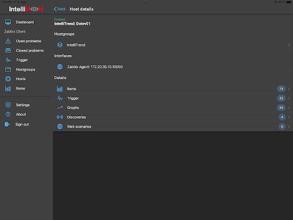The height and width of the screenshot is (220, 293).
Task: Click the IntelliMON logo
Action: point(26,9)
